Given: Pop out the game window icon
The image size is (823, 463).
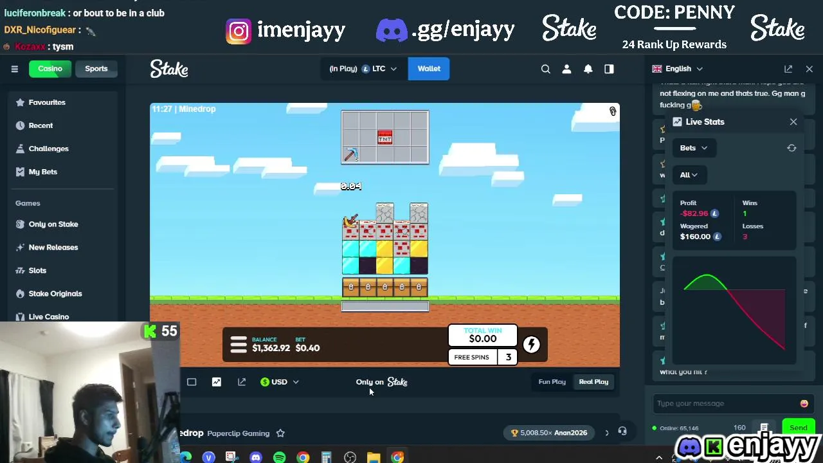Looking at the screenshot, I should tap(242, 382).
